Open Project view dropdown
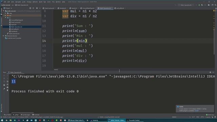The image size is (217, 122). click(8, 8)
